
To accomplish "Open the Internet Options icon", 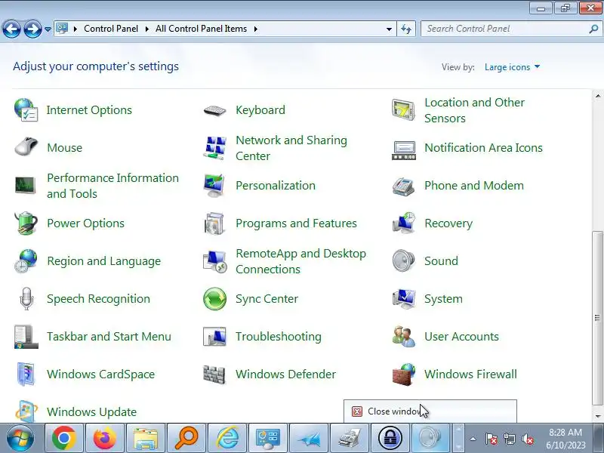I will click(26, 109).
